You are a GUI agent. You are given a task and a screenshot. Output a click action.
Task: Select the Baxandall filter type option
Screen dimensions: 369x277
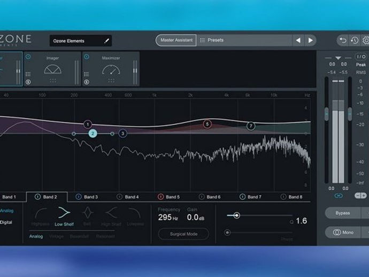click(79, 236)
